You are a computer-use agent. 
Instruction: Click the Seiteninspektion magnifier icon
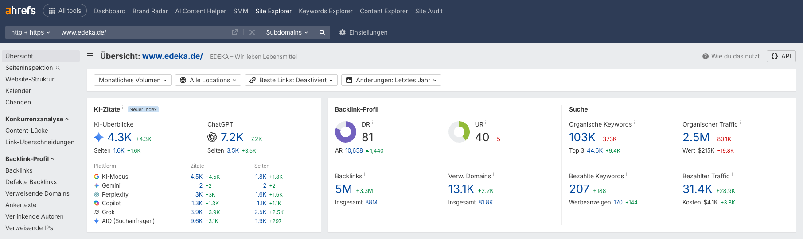click(x=58, y=68)
